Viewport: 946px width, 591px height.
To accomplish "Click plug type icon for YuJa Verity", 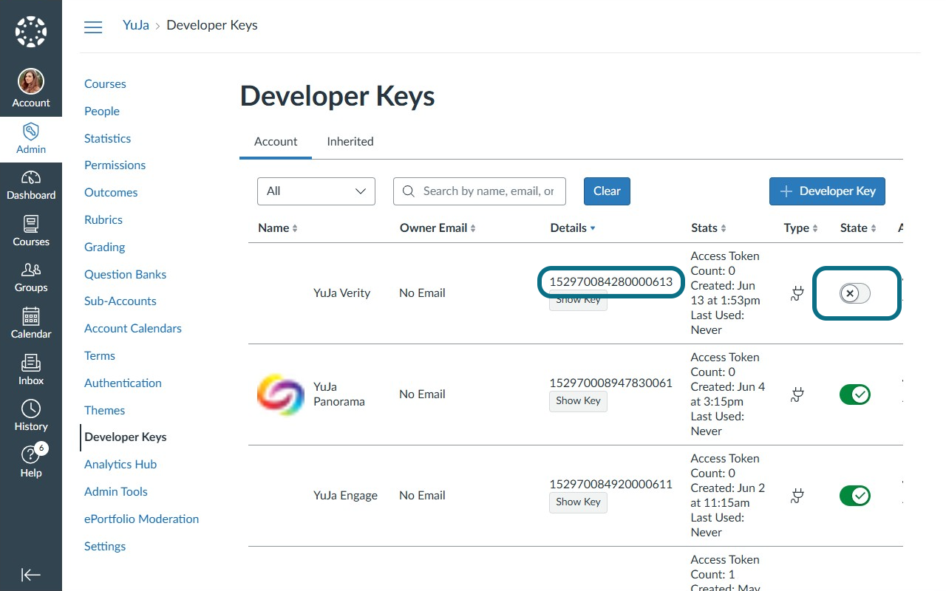I will point(797,293).
